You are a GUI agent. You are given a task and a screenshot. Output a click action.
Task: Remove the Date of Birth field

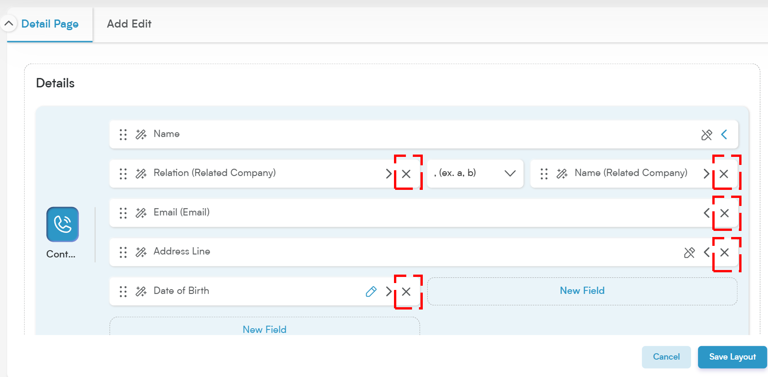406,291
